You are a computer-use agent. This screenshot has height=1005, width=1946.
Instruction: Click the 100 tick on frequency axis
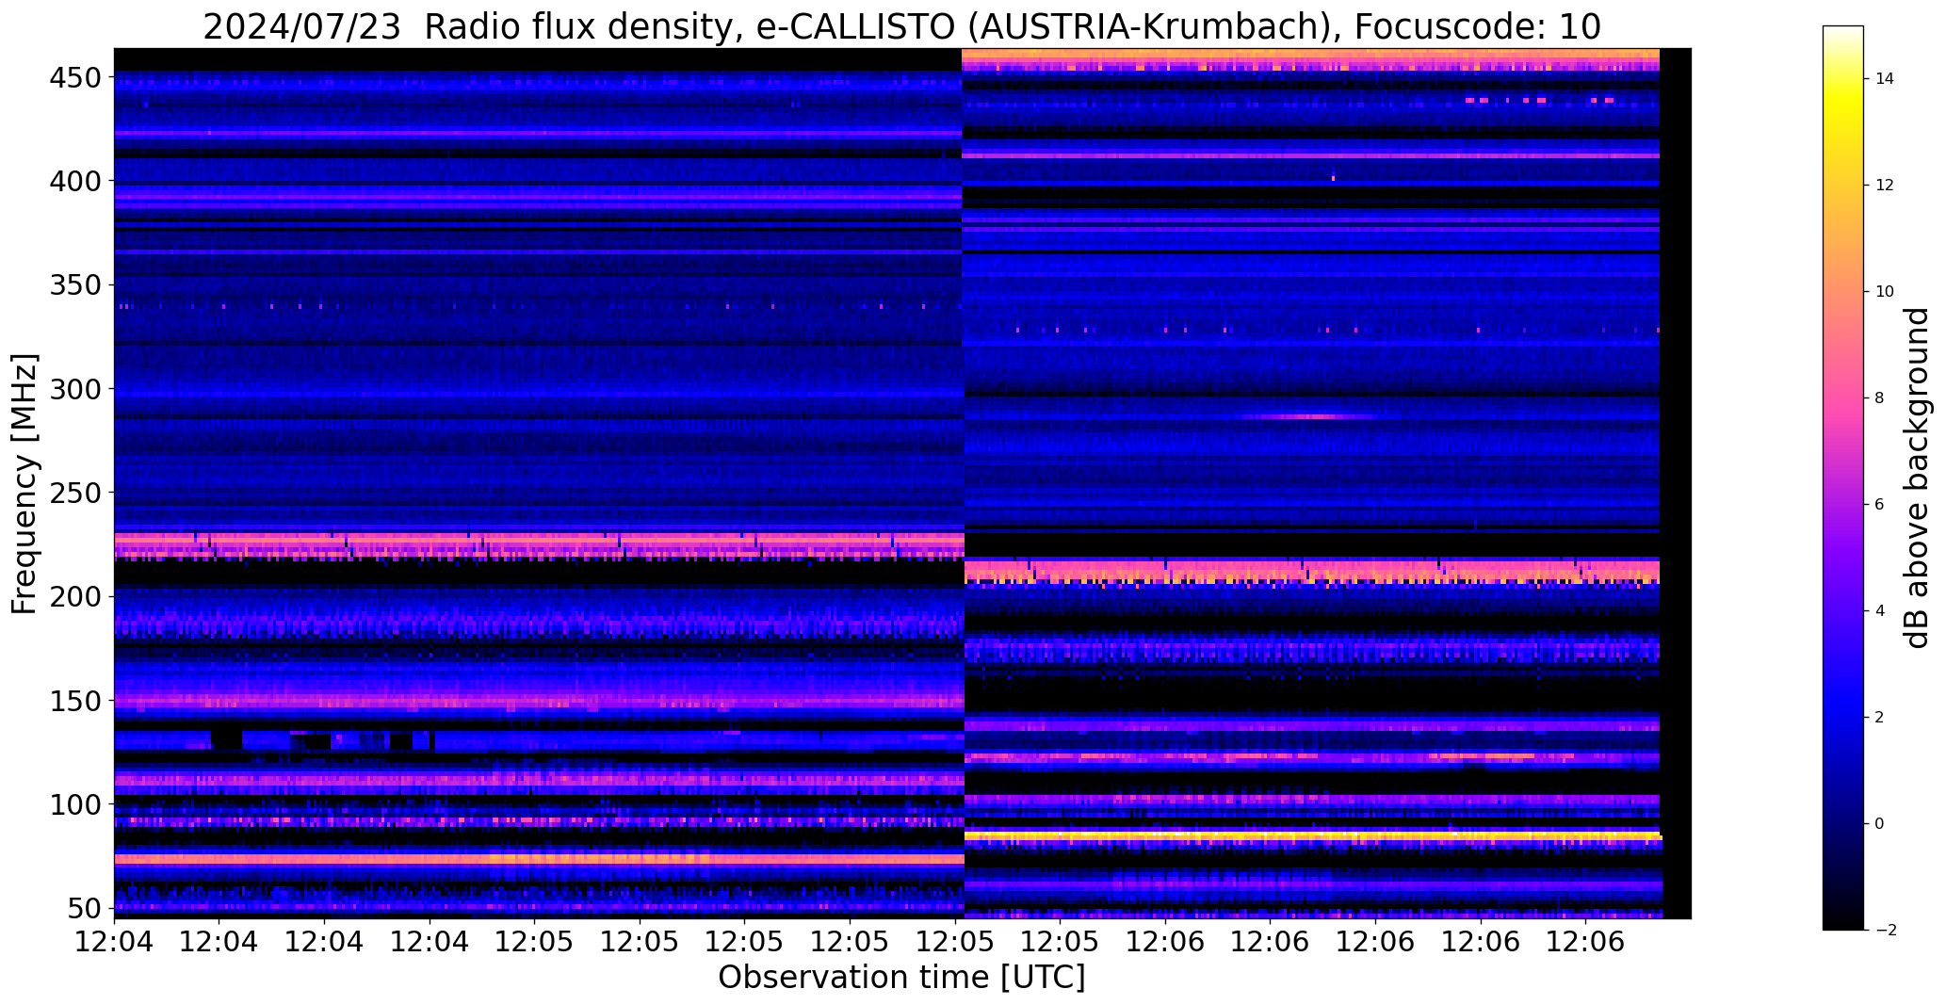73,804
